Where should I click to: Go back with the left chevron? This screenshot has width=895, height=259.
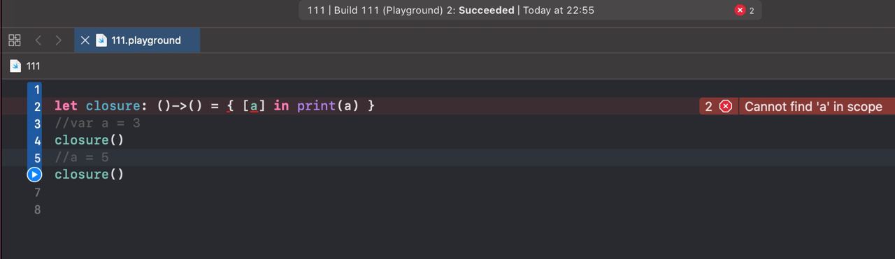38,40
